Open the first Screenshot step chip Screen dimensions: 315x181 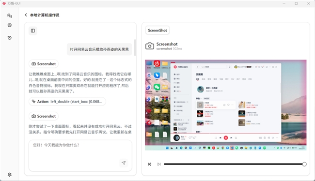(x=44, y=64)
